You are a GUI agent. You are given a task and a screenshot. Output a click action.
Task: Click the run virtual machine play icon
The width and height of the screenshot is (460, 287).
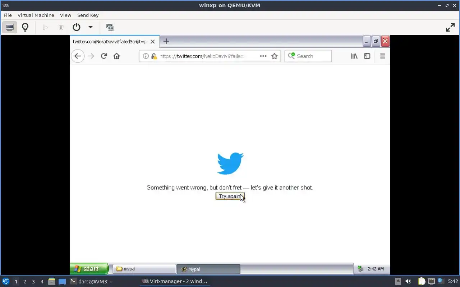click(45, 27)
